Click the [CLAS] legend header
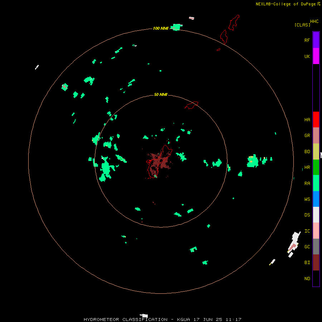This screenshot has height=322, width=322. point(302,25)
